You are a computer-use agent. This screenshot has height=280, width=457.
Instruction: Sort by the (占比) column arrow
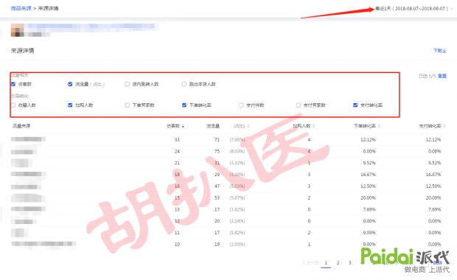[x=248, y=126]
